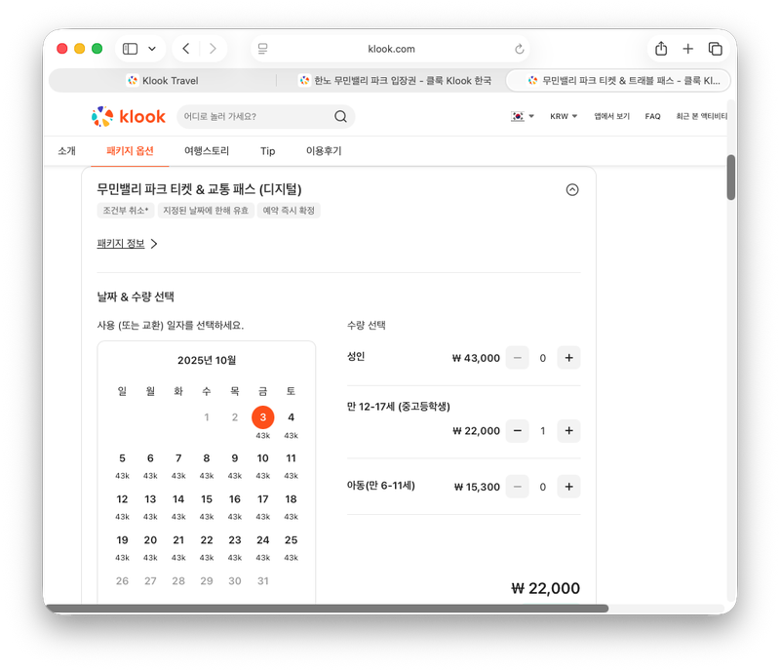
Task: Click the 앱에서 보기 link
Action: pyautogui.click(x=612, y=116)
